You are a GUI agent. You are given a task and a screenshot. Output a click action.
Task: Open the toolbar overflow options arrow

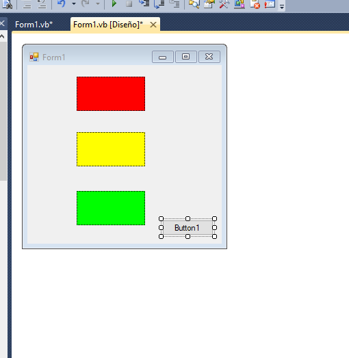(x=282, y=7)
